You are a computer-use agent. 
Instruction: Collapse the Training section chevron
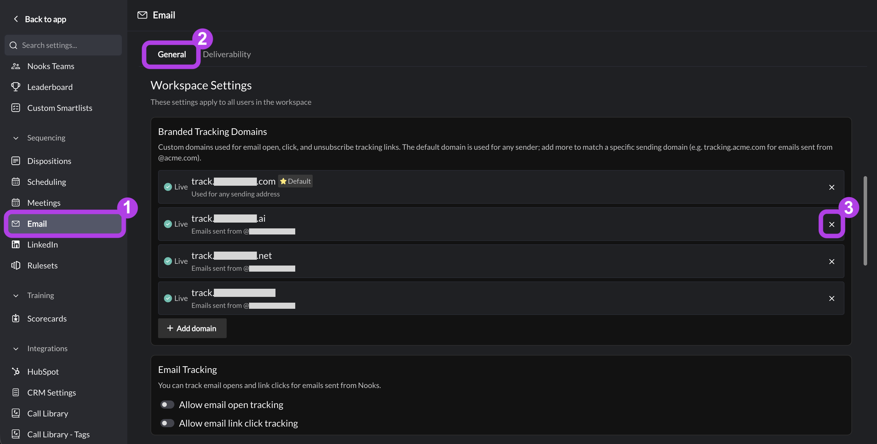tap(16, 296)
